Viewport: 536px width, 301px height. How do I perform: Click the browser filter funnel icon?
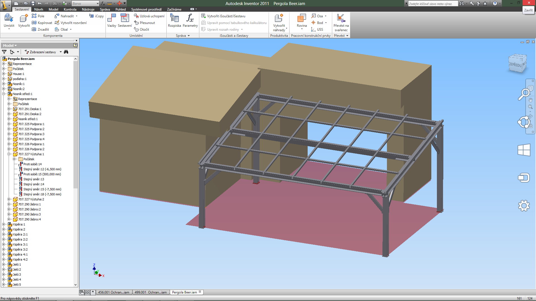[4, 52]
